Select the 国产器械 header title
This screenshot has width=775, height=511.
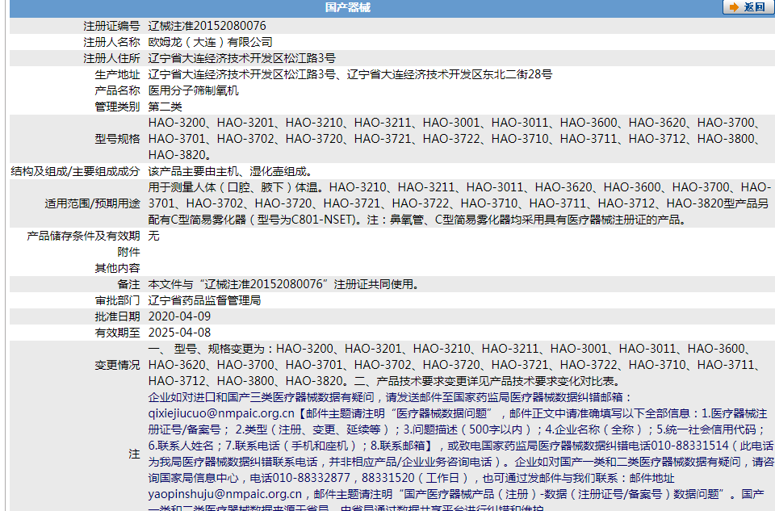click(347, 7)
